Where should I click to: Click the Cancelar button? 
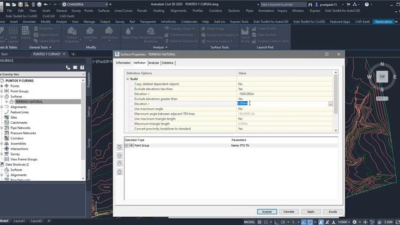pos(289,212)
